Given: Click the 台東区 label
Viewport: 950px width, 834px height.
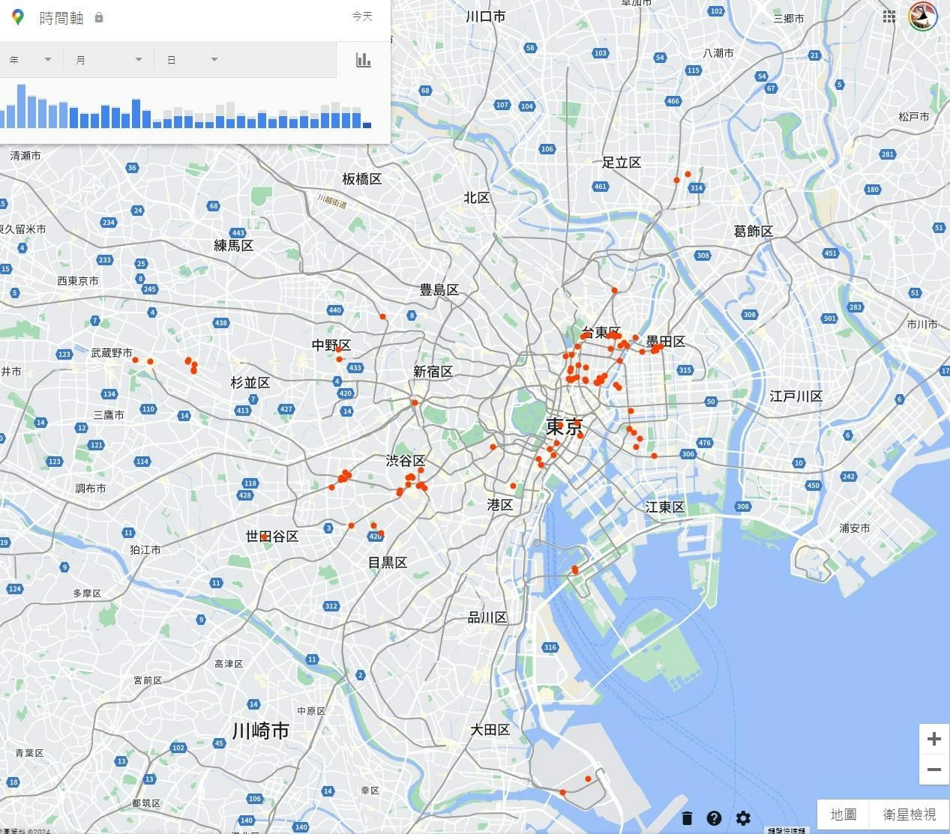Looking at the screenshot, I should pos(601,332).
